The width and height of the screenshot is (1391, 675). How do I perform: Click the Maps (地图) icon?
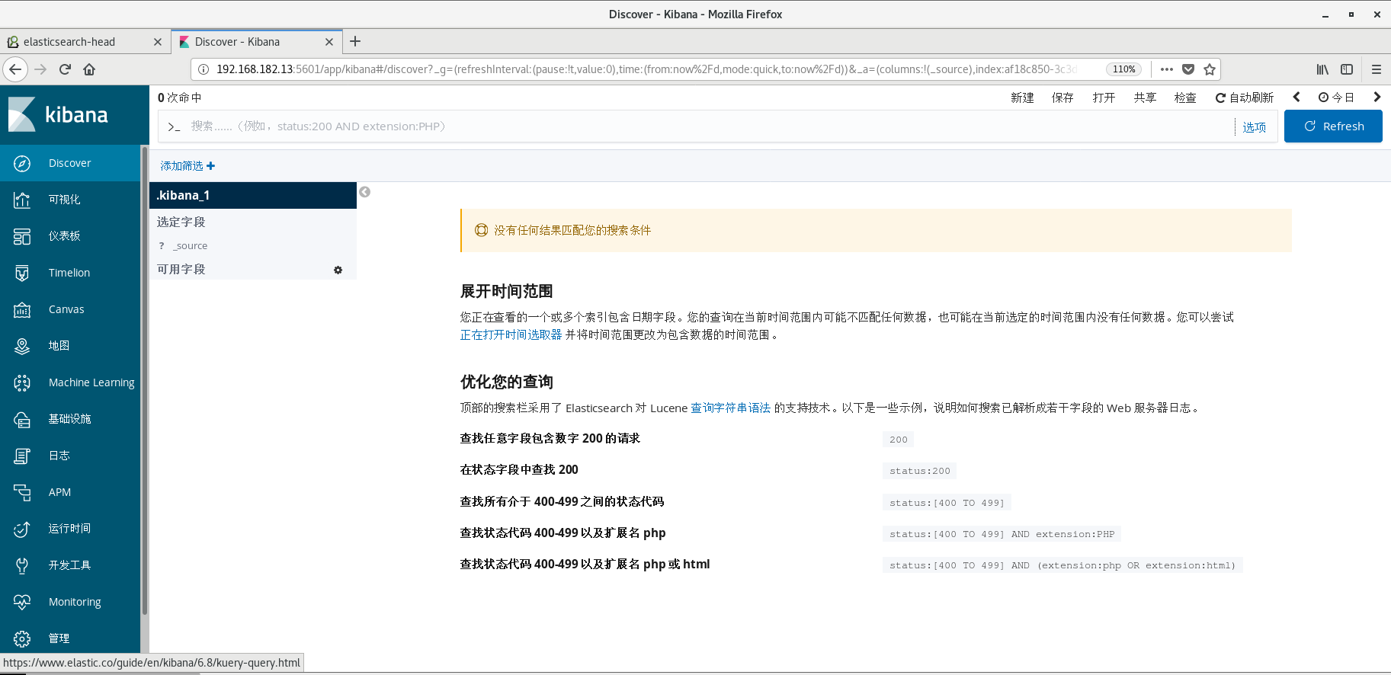pos(22,346)
